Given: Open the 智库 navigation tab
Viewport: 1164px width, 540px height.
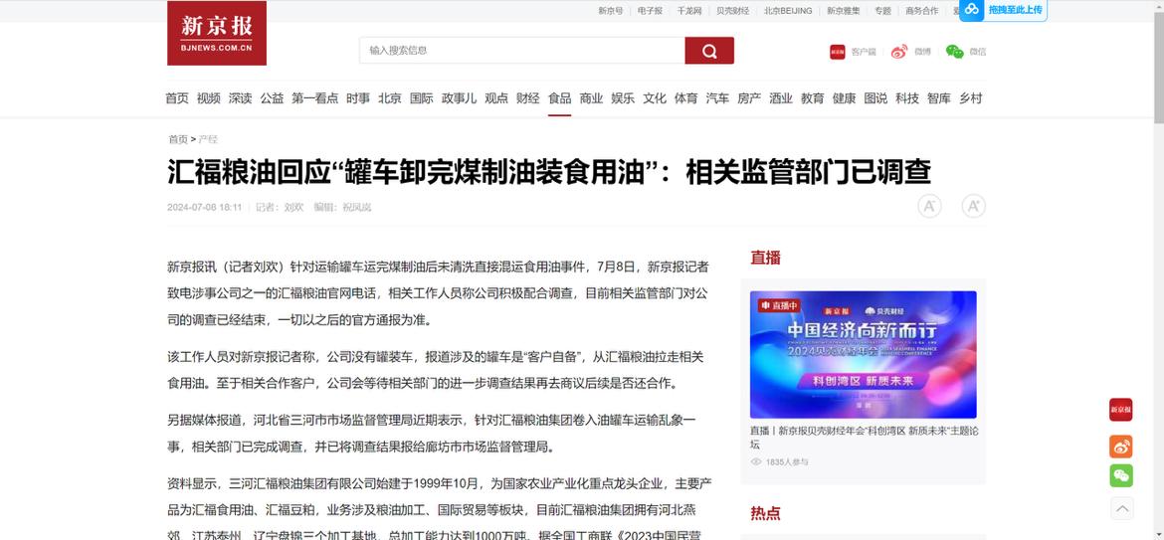Looking at the screenshot, I should pyautogui.click(x=939, y=97).
